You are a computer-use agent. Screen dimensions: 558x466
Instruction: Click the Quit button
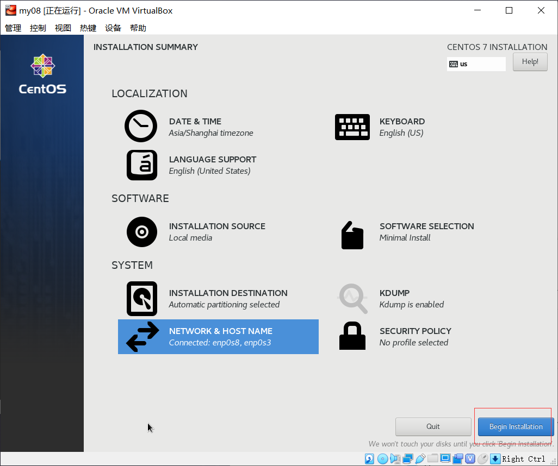433,426
